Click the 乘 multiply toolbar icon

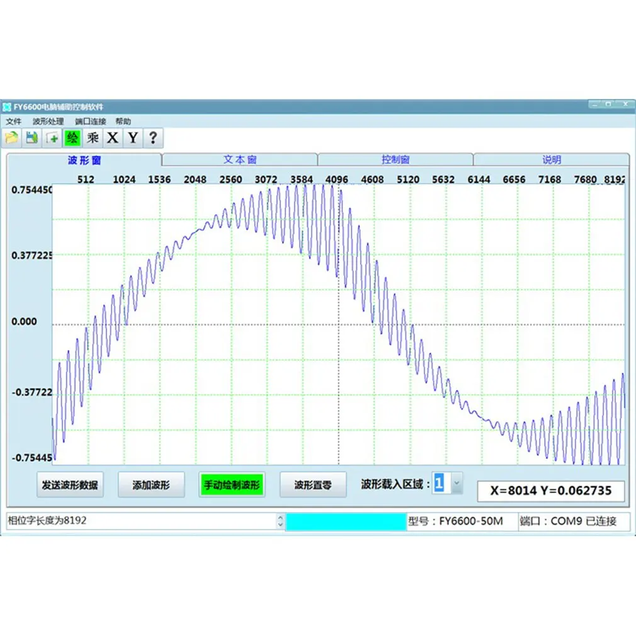click(93, 138)
